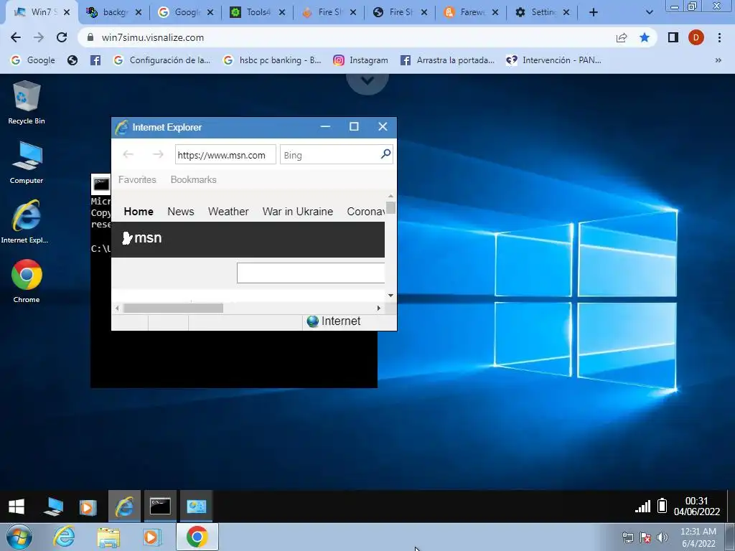Open Bookmarks menu in Internet Explorer

tap(193, 179)
